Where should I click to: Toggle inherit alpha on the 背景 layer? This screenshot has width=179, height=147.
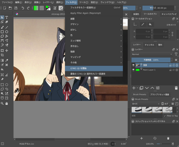[174, 65]
